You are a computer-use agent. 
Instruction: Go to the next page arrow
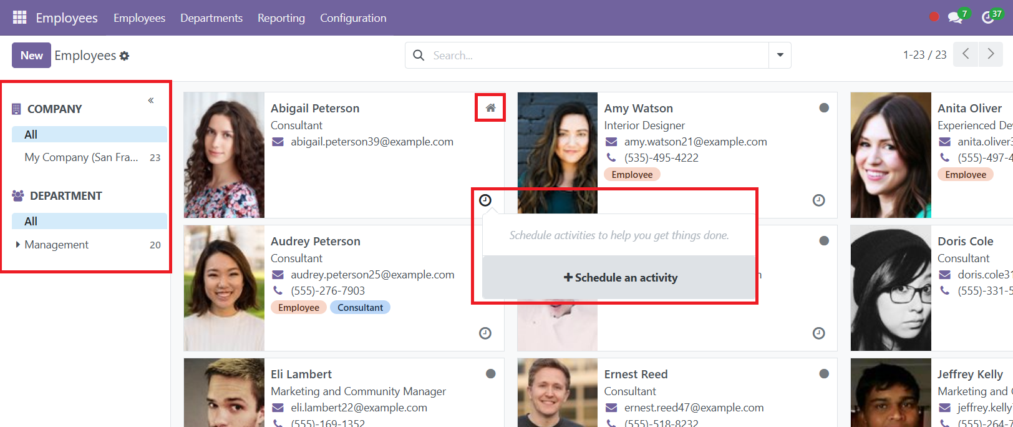coord(991,54)
